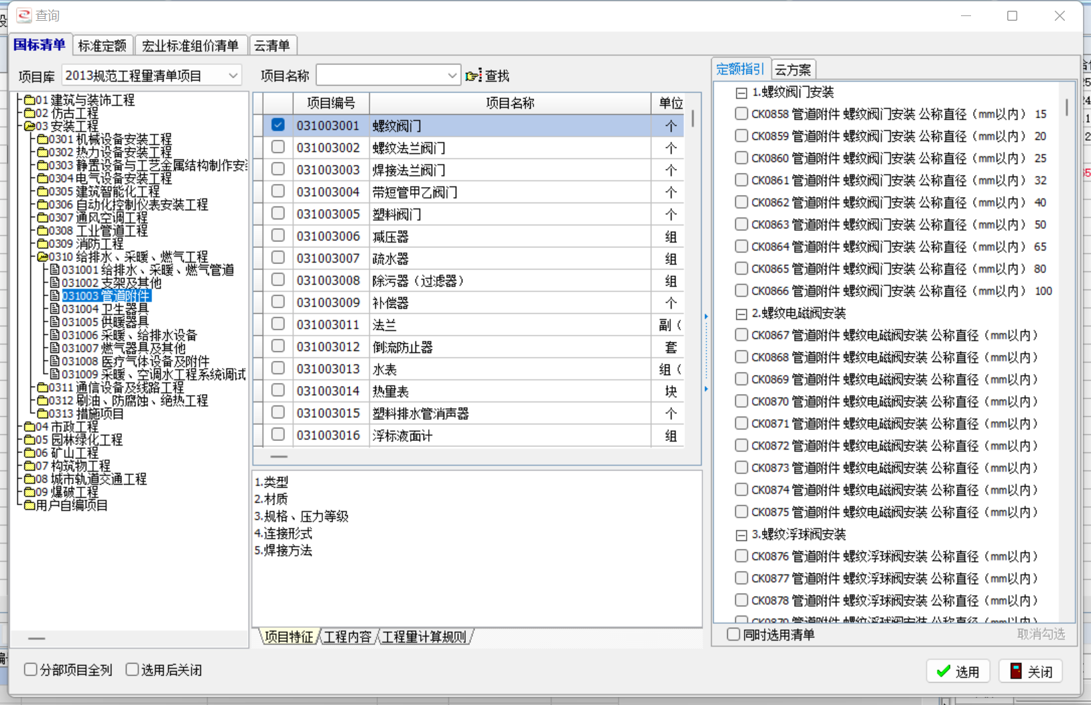Image resolution: width=1091 pixels, height=705 pixels.
Task: Click folder icon of 05 园林绿化工程
Action: point(29,440)
